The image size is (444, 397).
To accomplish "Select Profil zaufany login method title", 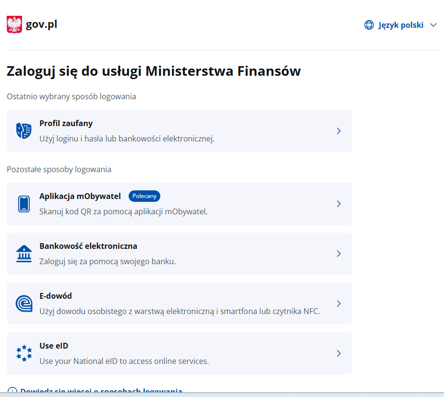I will pos(66,123).
